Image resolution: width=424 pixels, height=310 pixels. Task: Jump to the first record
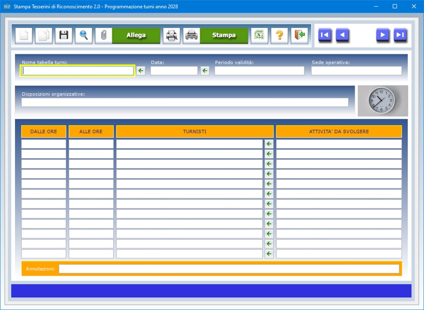pos(325,35)
